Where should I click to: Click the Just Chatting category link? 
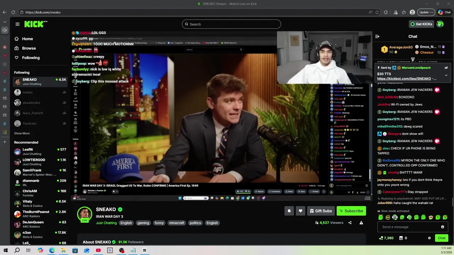[x=106, y=223]
